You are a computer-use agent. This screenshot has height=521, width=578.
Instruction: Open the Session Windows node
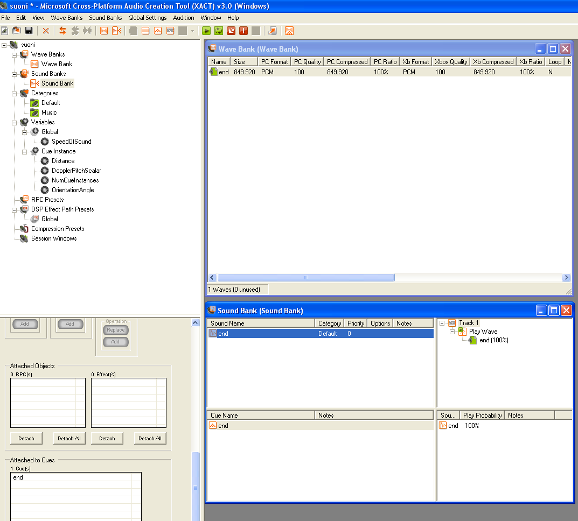[x=54, y=238]
